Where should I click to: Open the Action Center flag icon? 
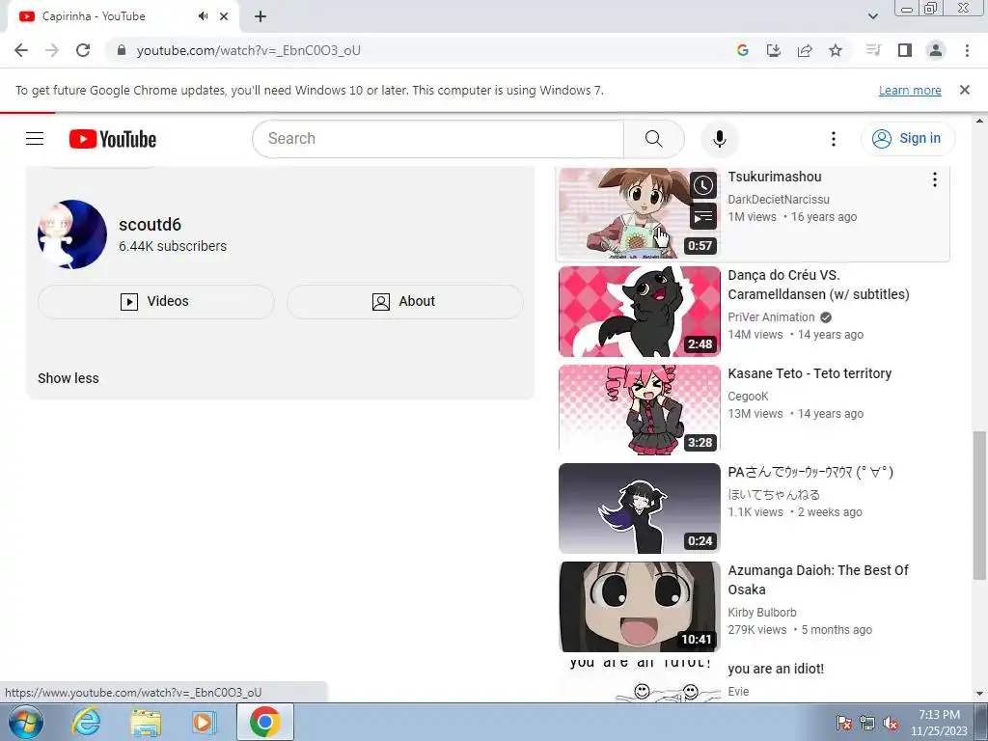click(x=843, y=723)
